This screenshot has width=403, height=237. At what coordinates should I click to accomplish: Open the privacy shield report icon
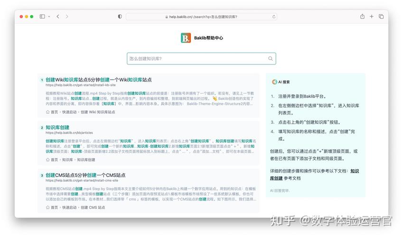click(120, 17)
